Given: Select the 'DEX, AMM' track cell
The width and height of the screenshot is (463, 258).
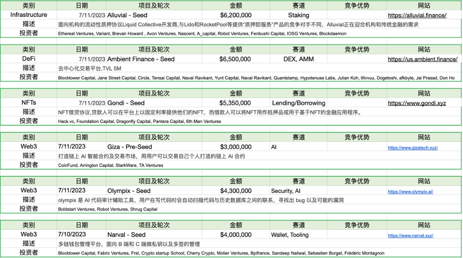Looking at the screenshot, I should [298, 59].
